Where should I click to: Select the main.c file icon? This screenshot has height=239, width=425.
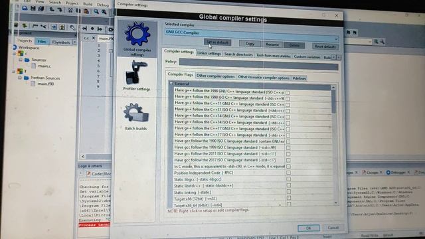(x=34, y=66)
